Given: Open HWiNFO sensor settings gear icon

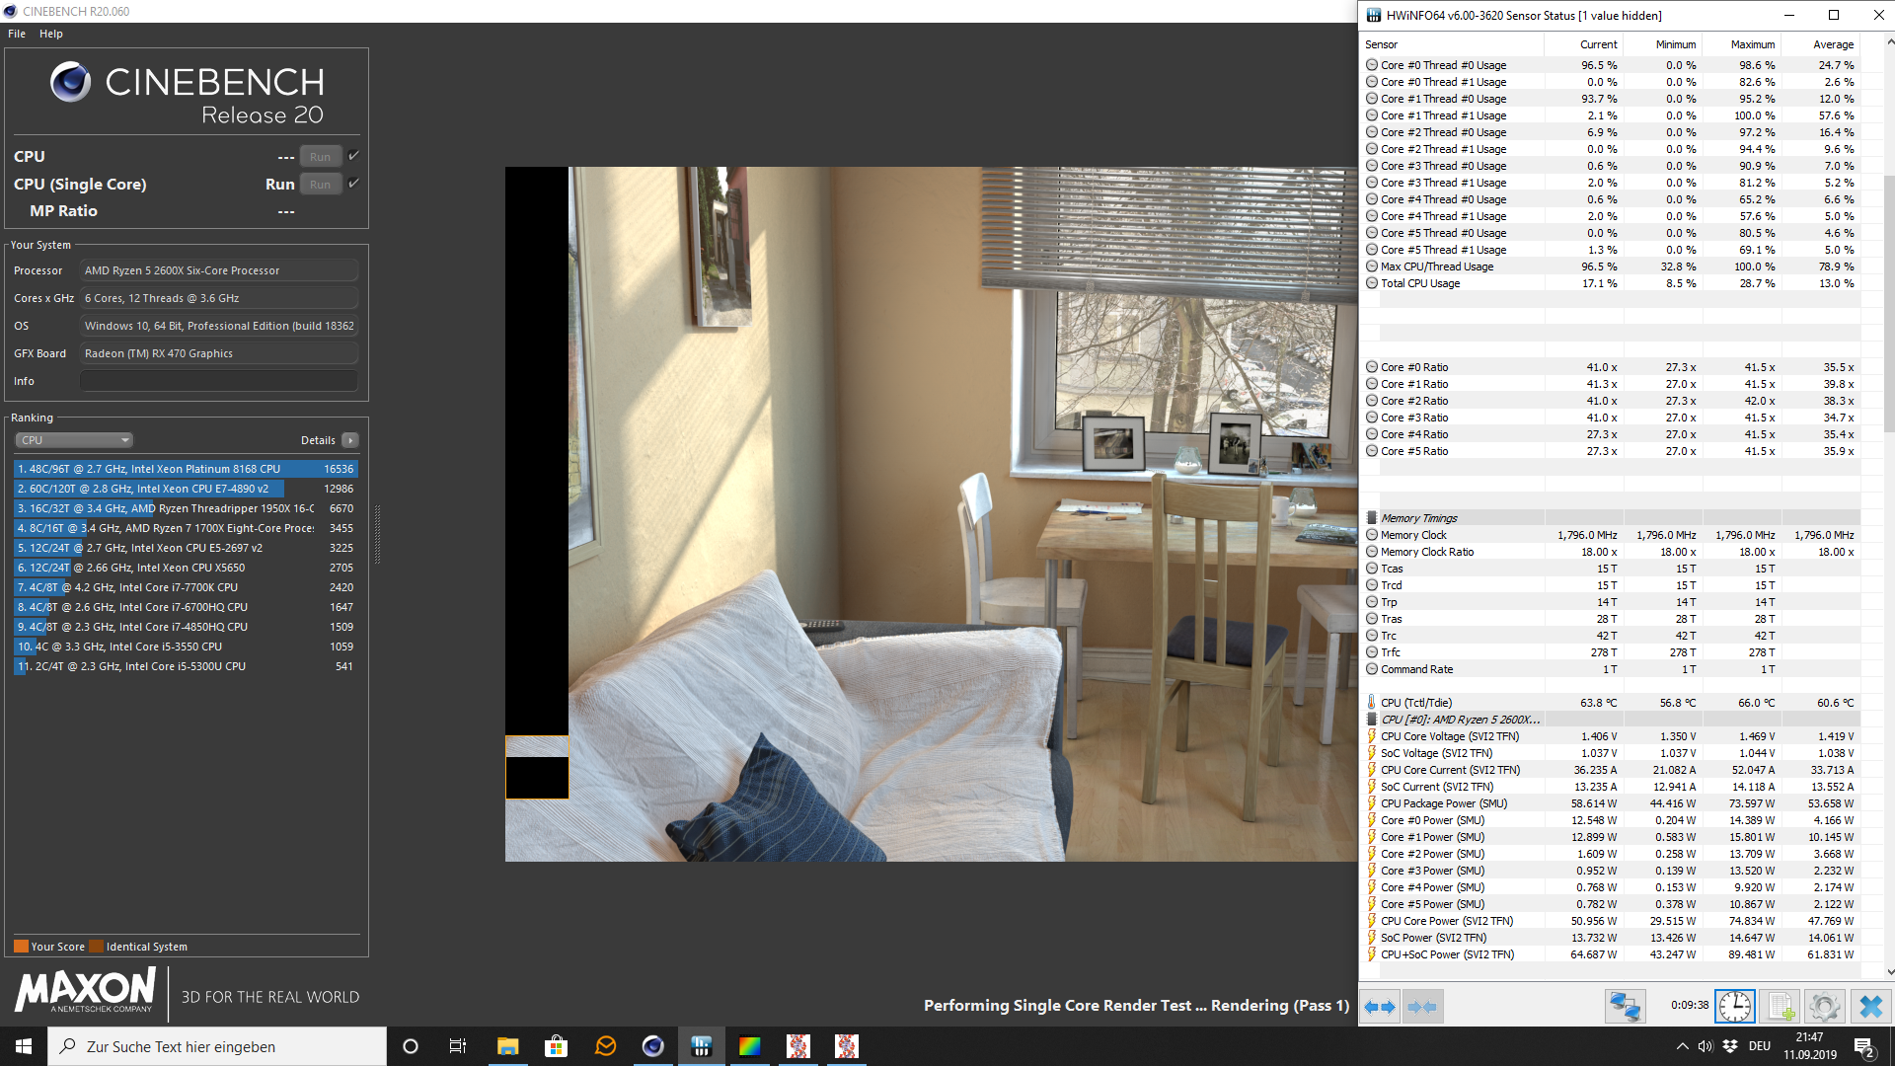Looking at the screenshot, I should [x=1824, y=1007].
